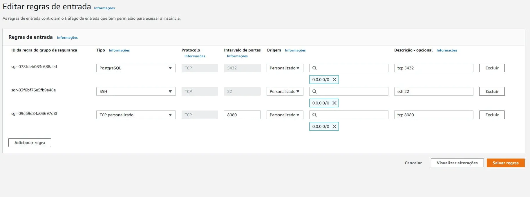Open Personalizado source dropdown for 8080 rule

coord(285,115)
